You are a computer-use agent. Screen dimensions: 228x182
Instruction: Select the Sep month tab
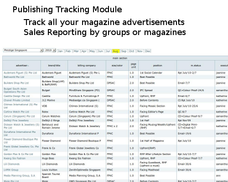124,51
